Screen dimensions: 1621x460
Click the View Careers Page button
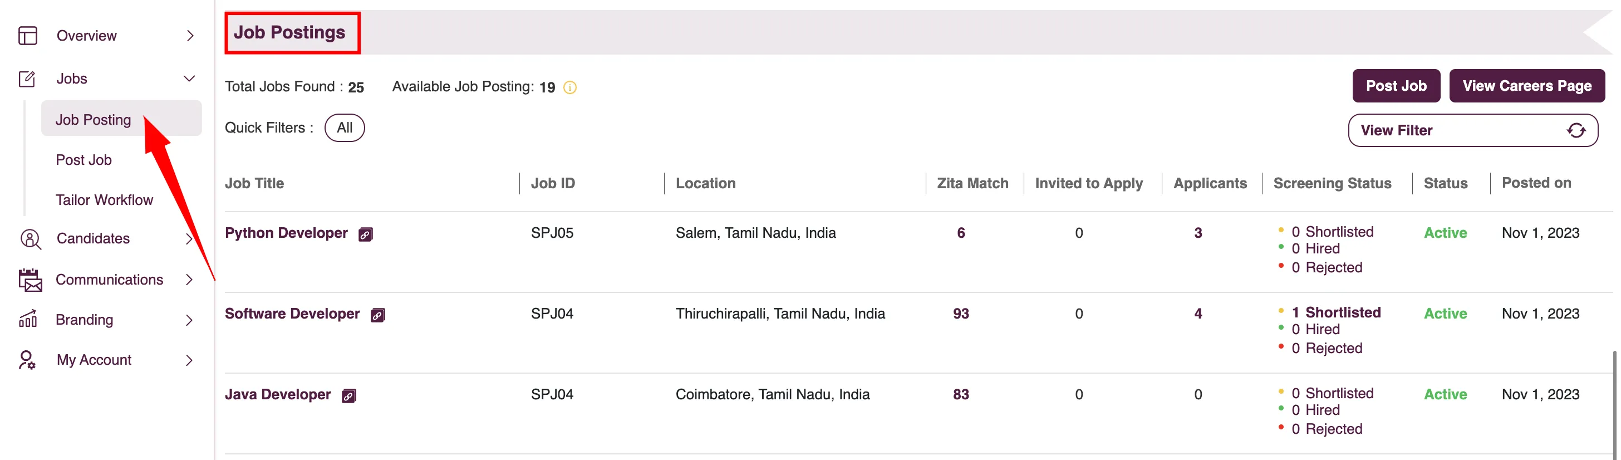point(1526,86)
